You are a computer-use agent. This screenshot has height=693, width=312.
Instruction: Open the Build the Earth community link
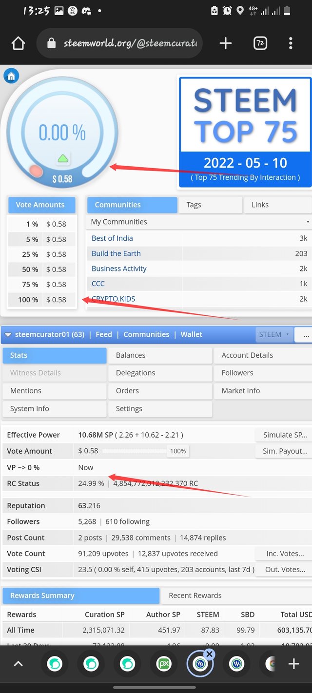(x=116, y=253)
